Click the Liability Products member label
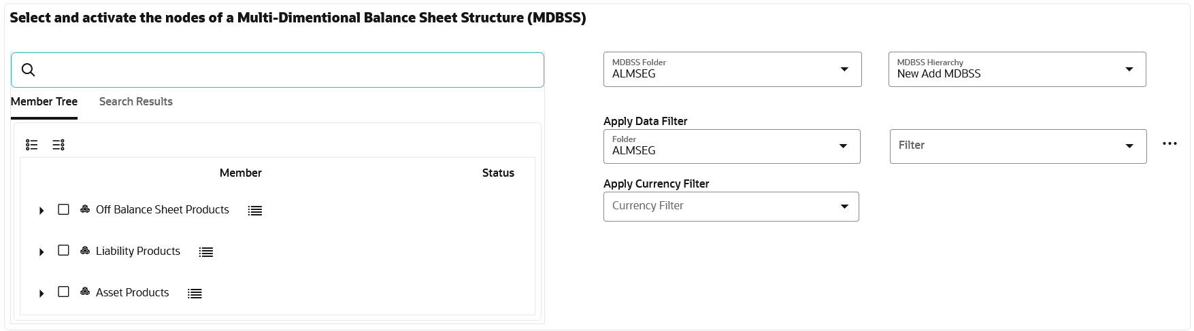The height and width of the screenshot is (331, 1194). click(x=138, y=251)
